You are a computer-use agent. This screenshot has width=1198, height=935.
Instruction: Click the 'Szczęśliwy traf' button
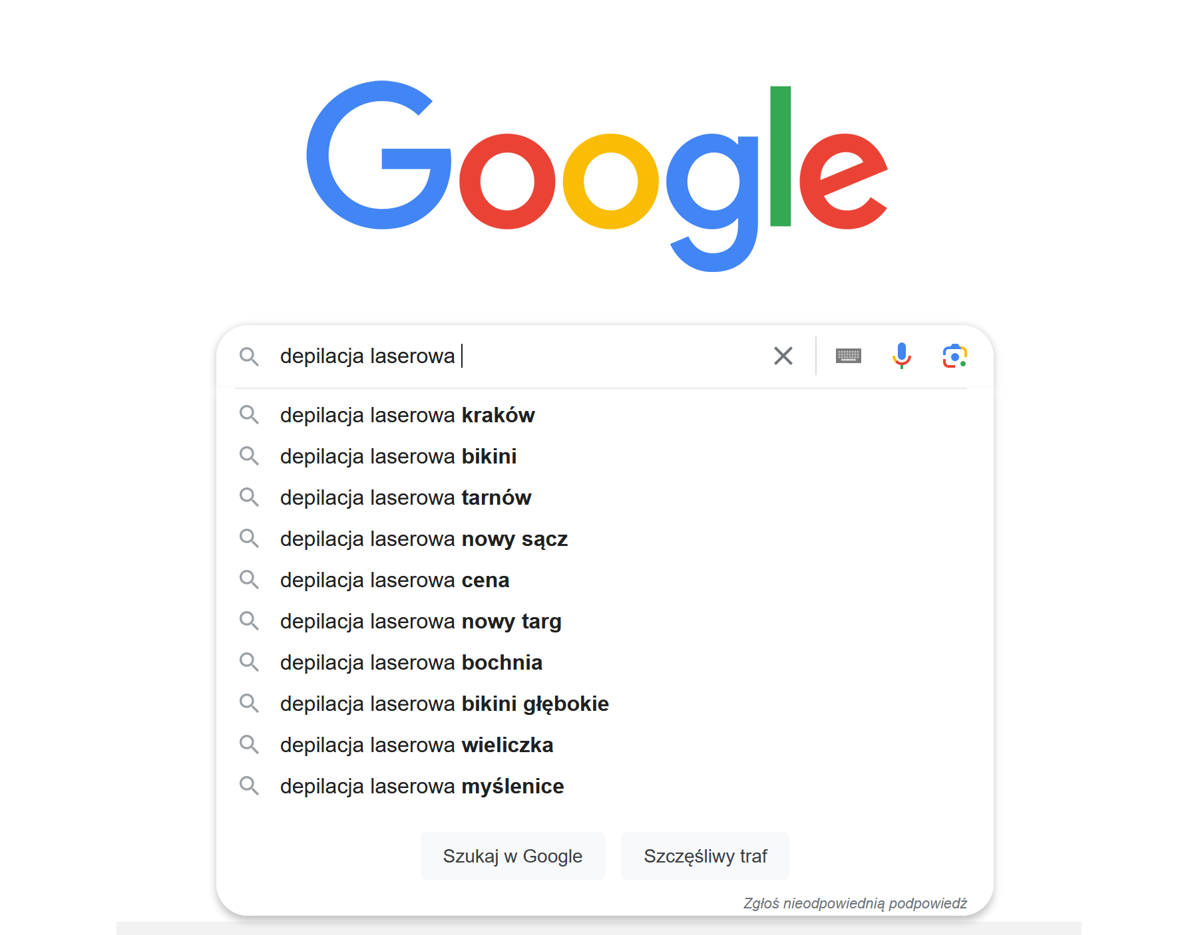(x=705, y=856)
